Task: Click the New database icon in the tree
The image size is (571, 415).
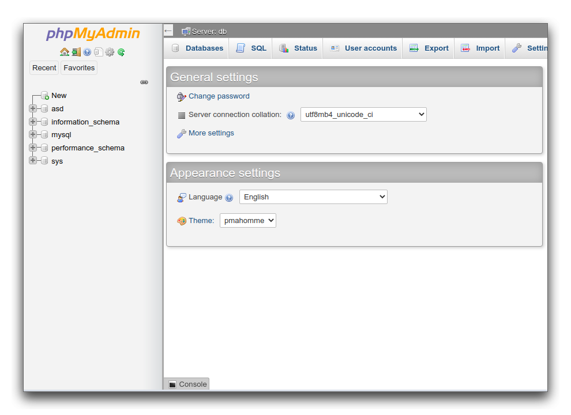Action: 45,96
